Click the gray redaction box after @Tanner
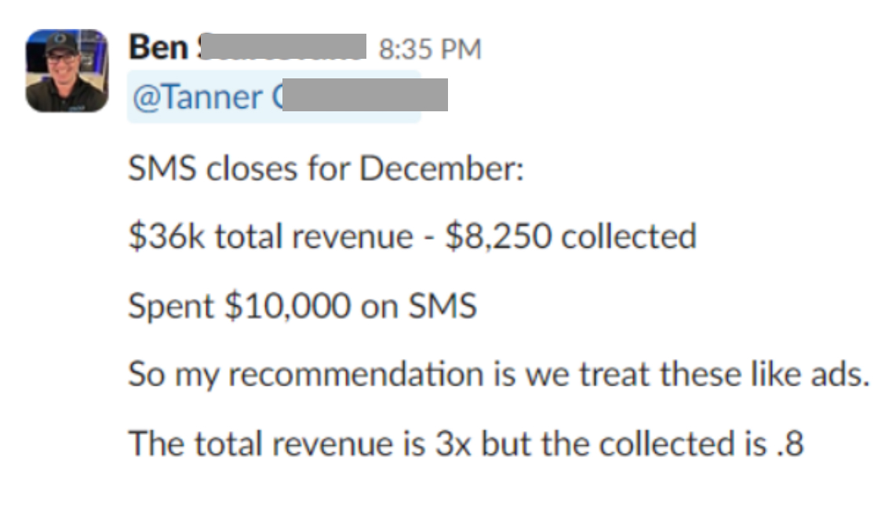Viewport: 896px width, 511px height. (365, 95)
